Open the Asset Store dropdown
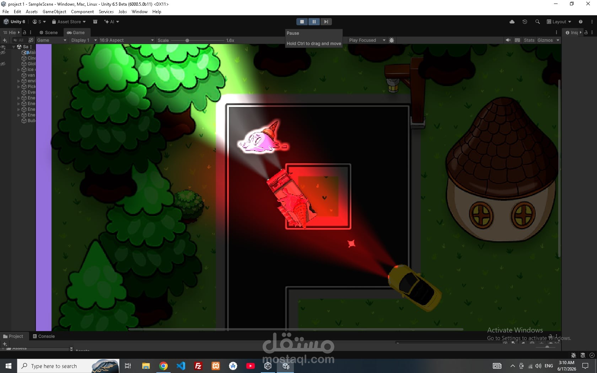 69,22
